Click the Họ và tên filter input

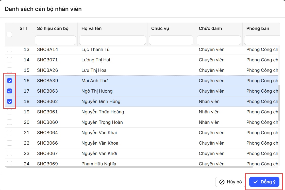point(112,40)
